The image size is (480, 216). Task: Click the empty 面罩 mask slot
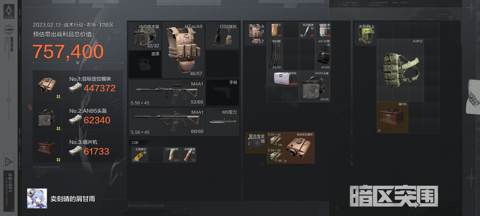(145, 64)
